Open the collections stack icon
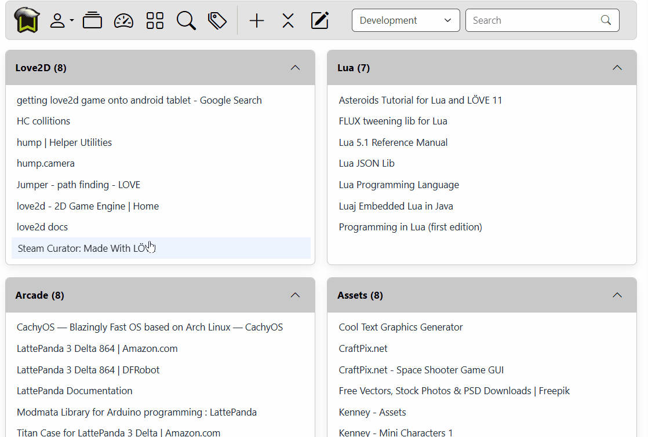648x437 pixels. (x=92, y=20)
